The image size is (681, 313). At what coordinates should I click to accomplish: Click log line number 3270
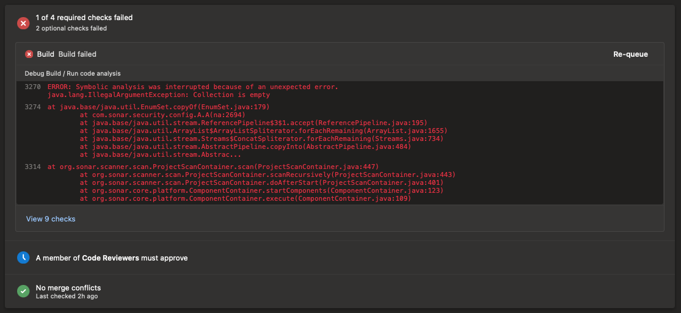(32, 87)
